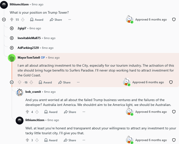The image size is (179, 144).
Task: Open more options on bob_cramit's comment
Action: coord(84,112)
